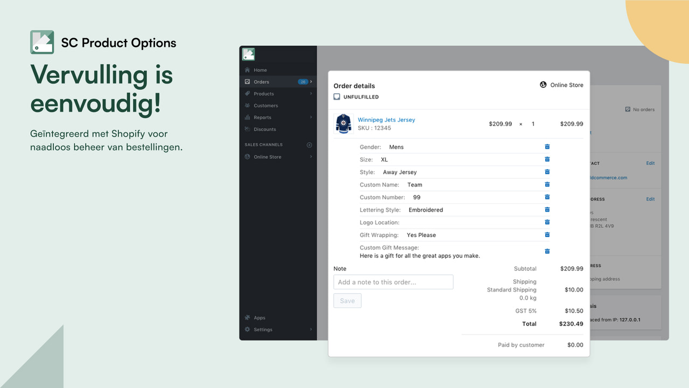
Task: Delete the Custom Number option row
Action: (x=547, y=197)
